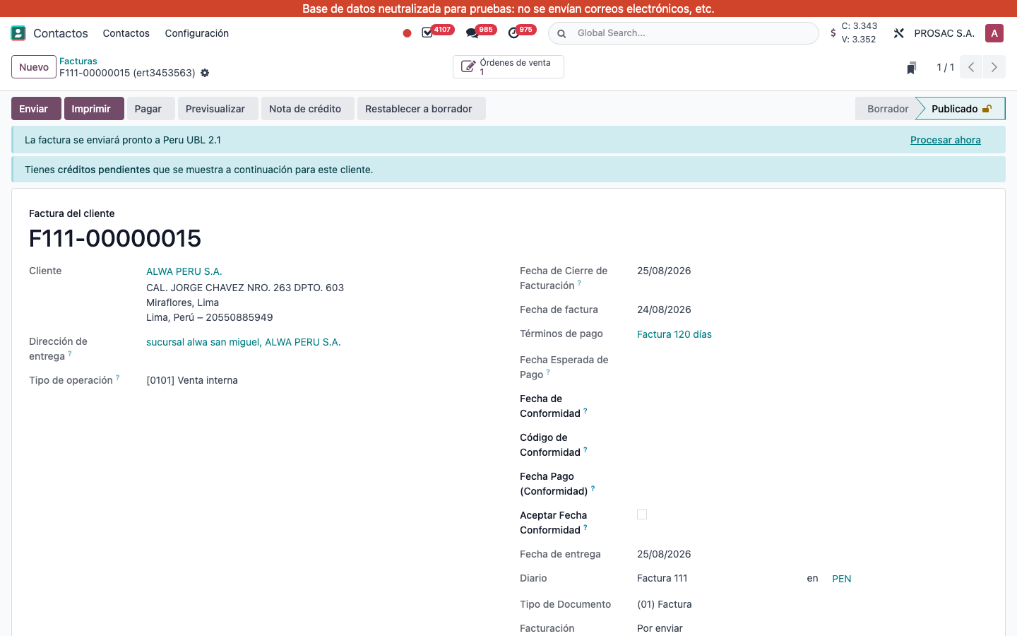1017x636 pixels.
Task: Open the gear actions menu beside F111-00000015
Action: [x=205, y=73]
